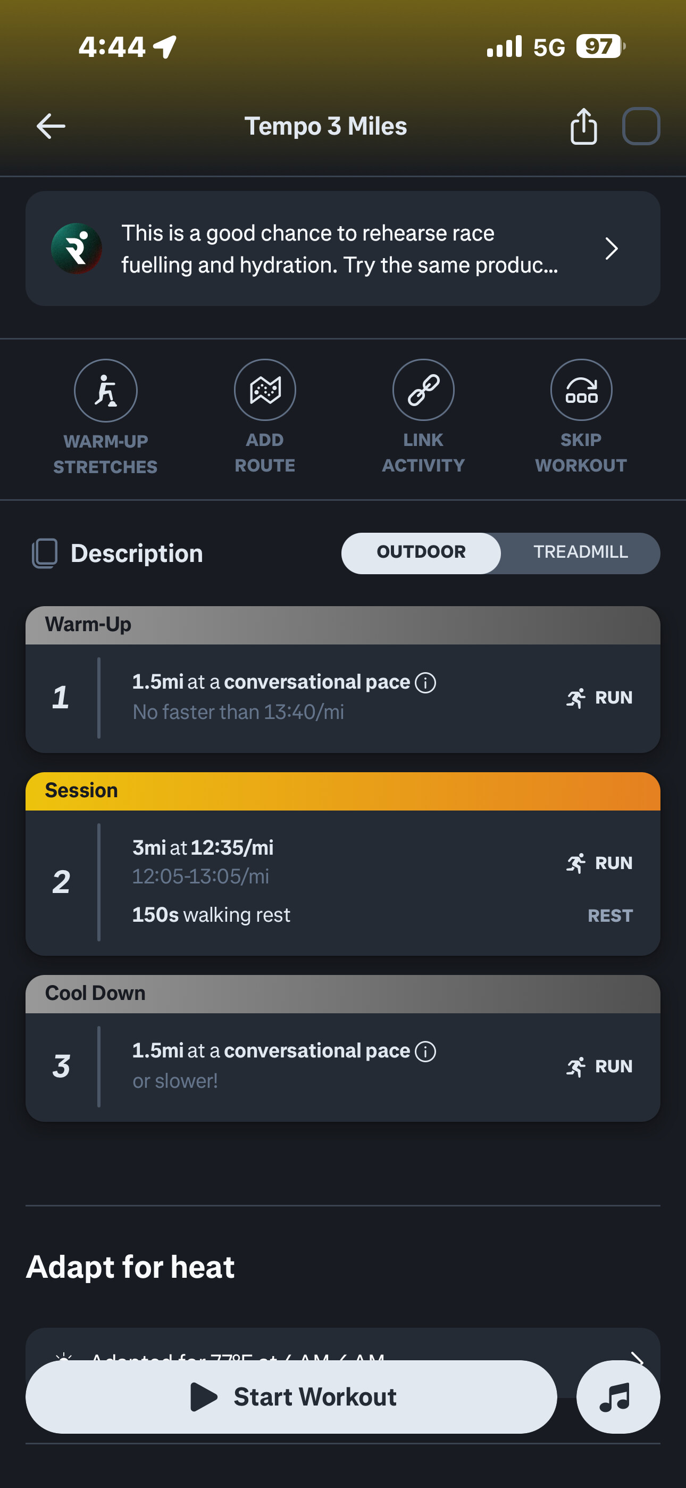
Task: Copy description using the copy icon
Action: (x=45, y=553)
